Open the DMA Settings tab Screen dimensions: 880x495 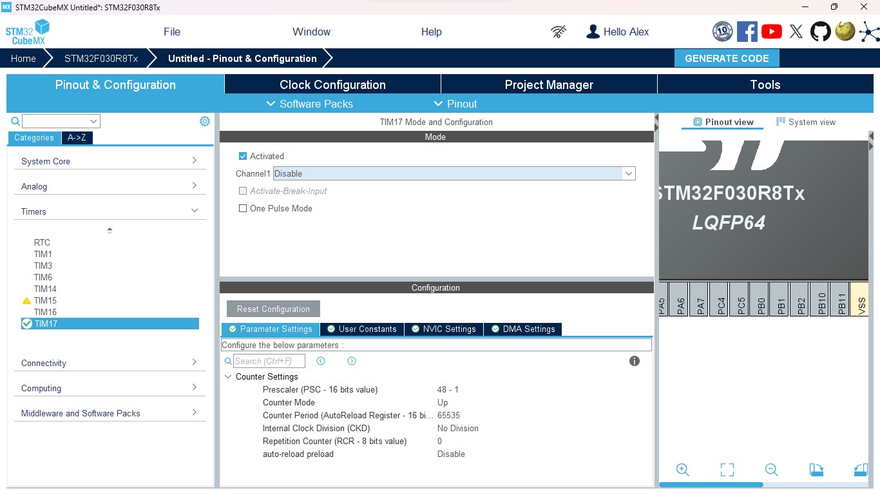522,329
